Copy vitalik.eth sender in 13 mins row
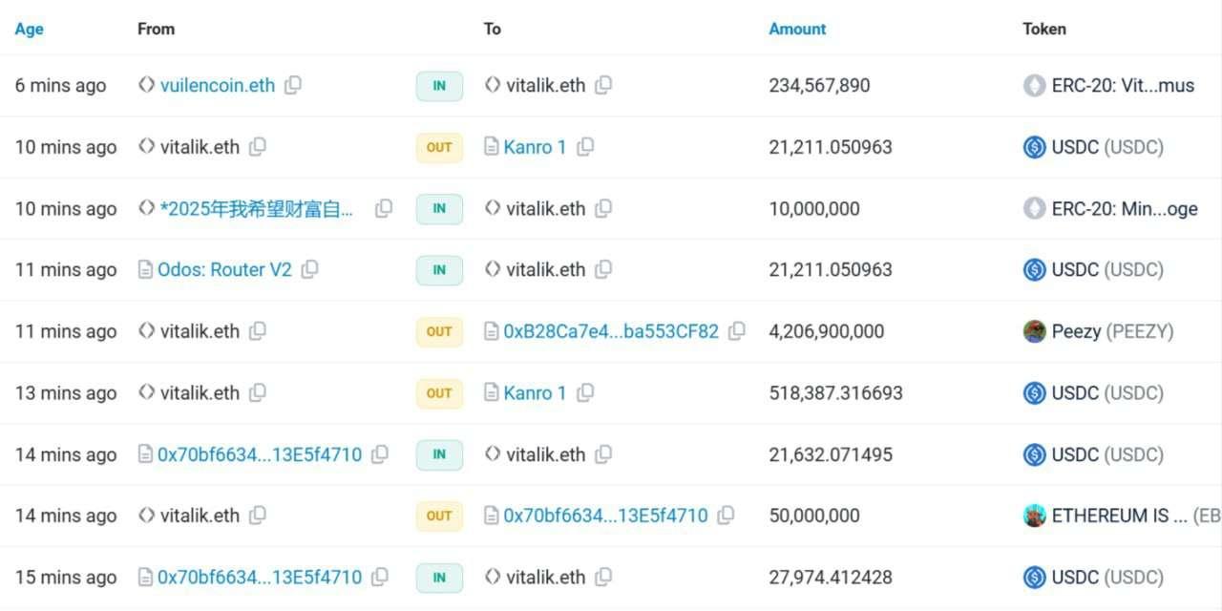This screenshot has height=611, width=1222. (x=258, y=392)
